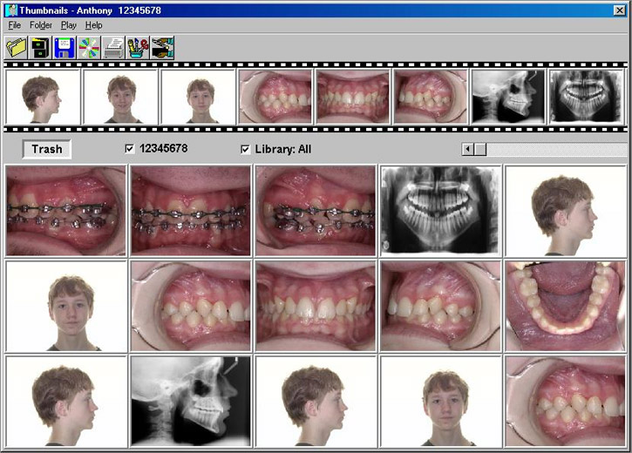Select the panoramic x-ray in the filmstrip
Image resolution: width=632 pixels, height=453 pixels.
click(586, 97)
